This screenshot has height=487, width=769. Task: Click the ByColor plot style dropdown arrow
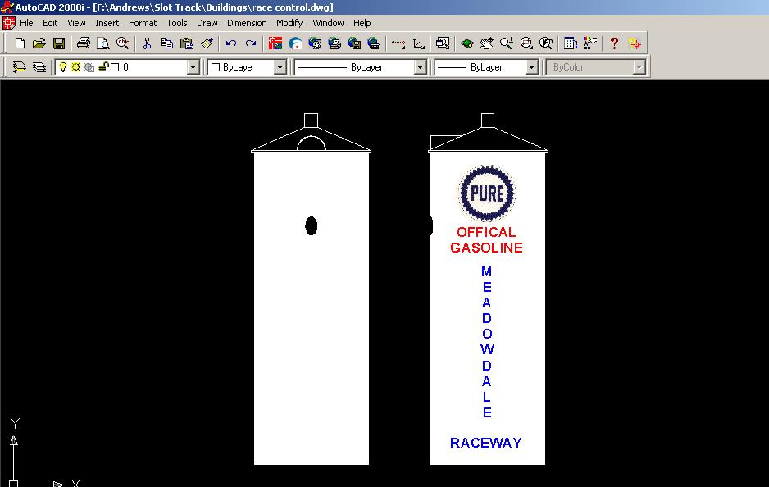(x=639, y=67)
